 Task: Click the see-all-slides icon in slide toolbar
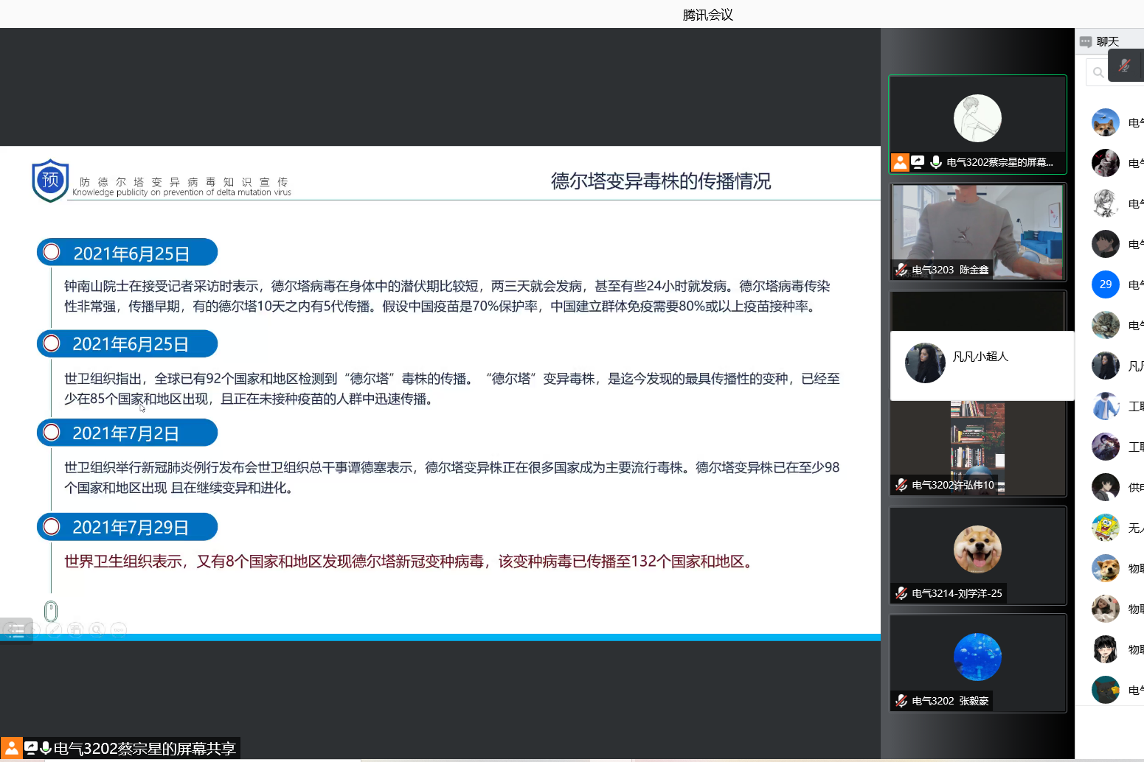75,630
